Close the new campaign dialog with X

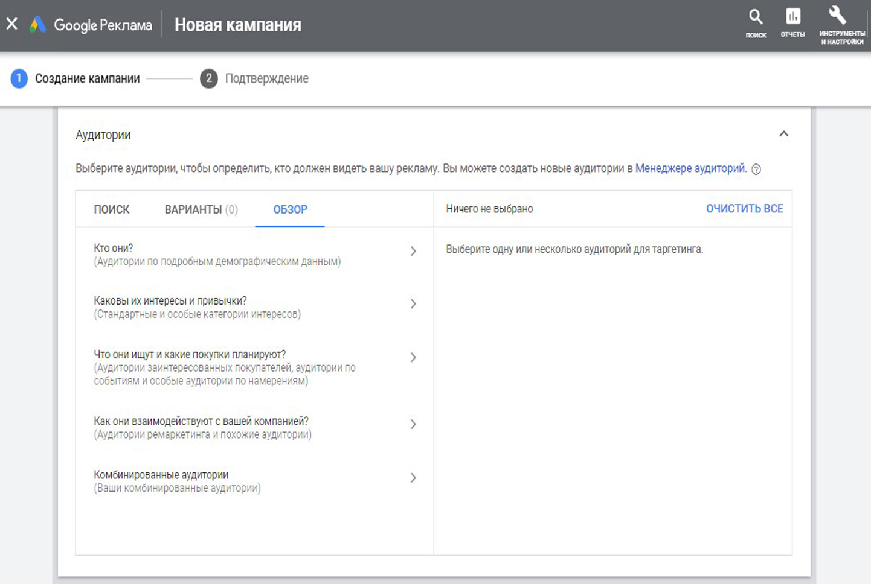pyautogui.click(x=12, y=24)
